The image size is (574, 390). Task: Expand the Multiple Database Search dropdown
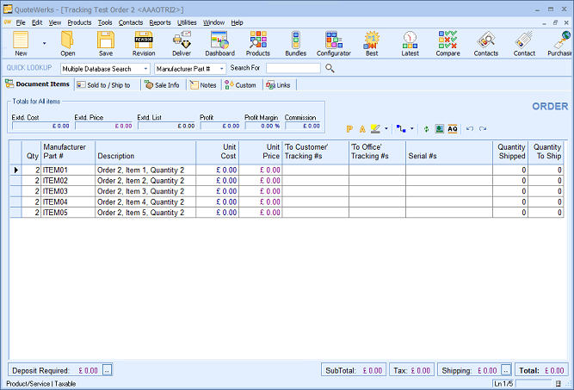tap(145, 68)
